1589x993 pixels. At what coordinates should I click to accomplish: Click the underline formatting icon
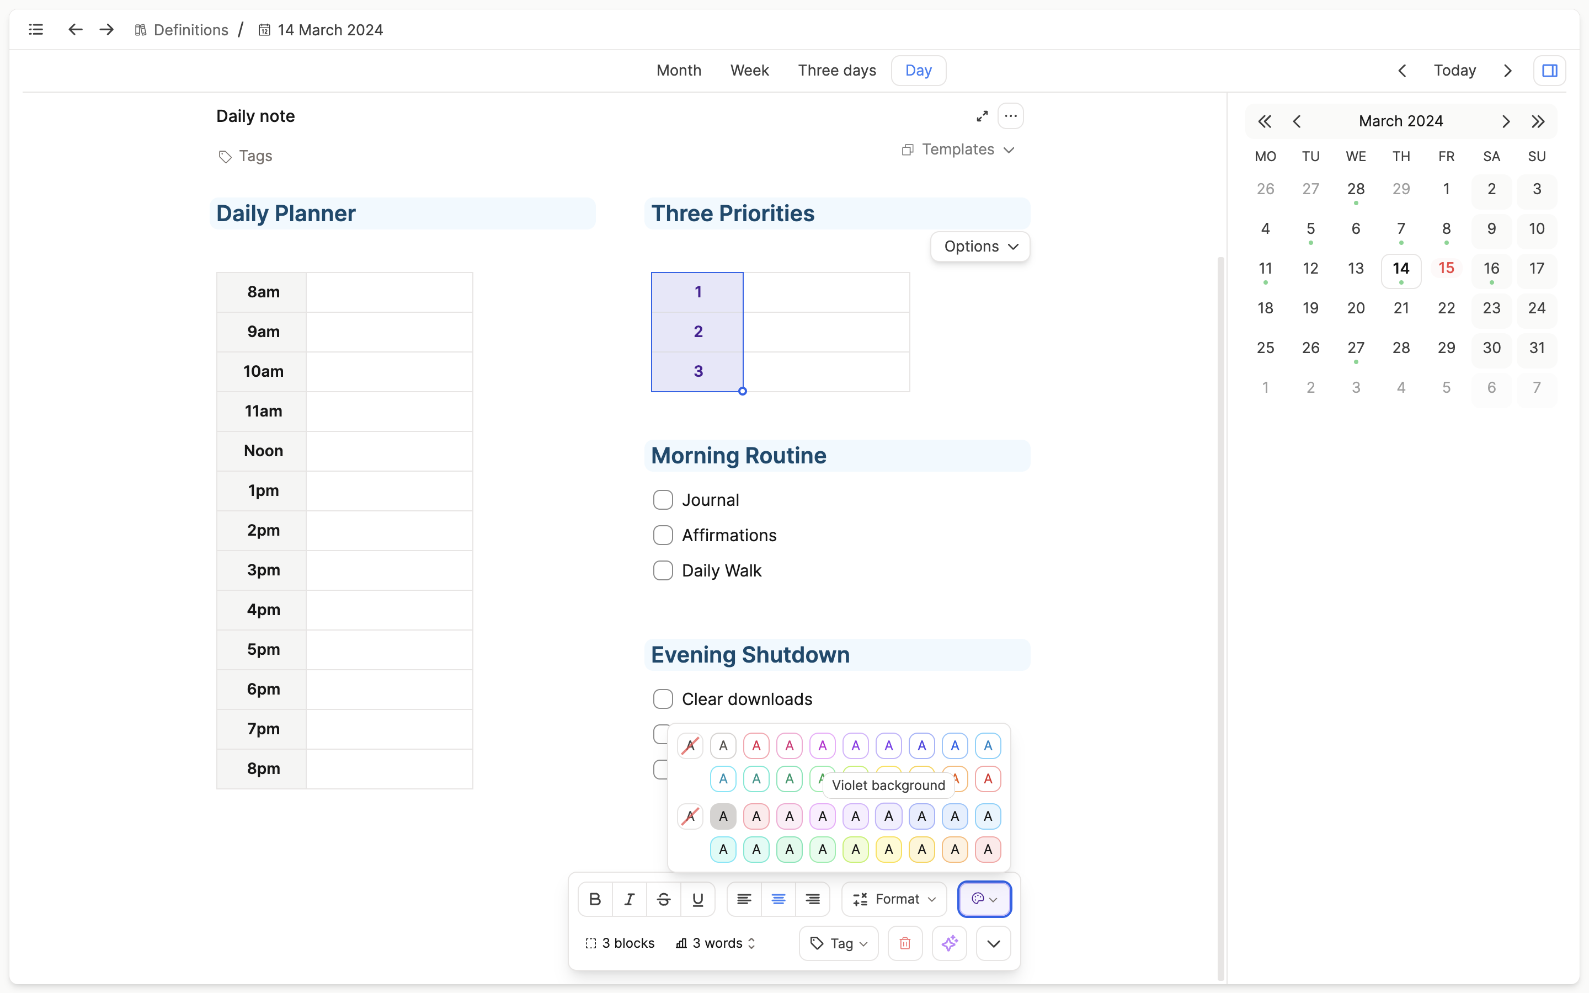tap(698, 899)
